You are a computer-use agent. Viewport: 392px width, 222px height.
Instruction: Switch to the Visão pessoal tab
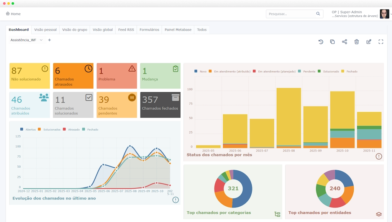click(45, 30)
